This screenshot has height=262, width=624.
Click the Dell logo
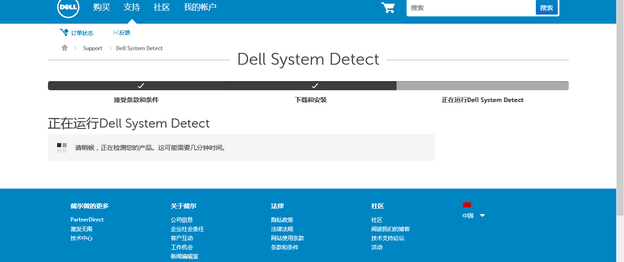(69, 7)
